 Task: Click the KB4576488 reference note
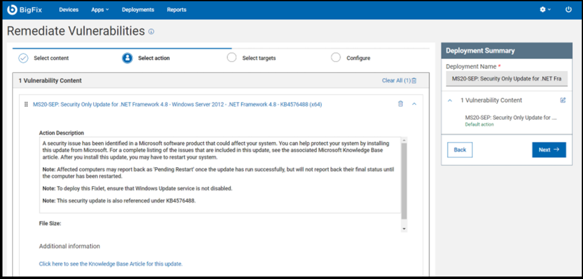[x=119, y=201]
